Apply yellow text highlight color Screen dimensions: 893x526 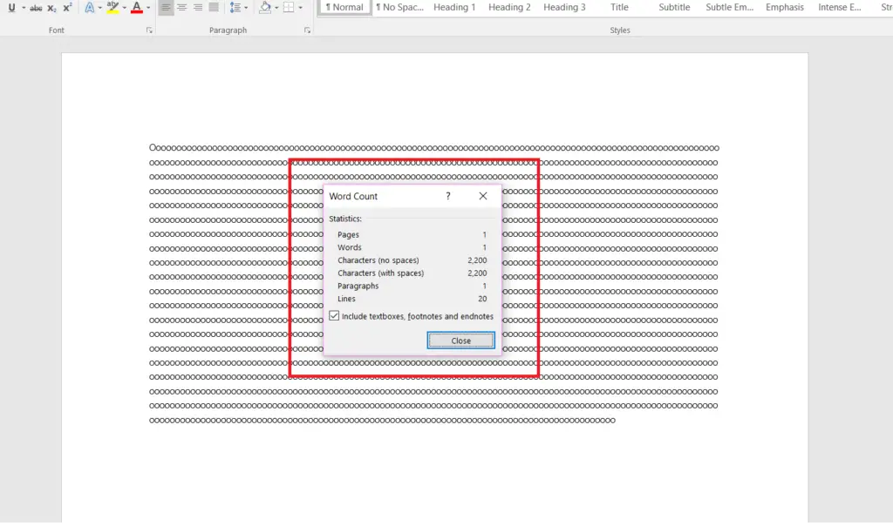[112, 8]
